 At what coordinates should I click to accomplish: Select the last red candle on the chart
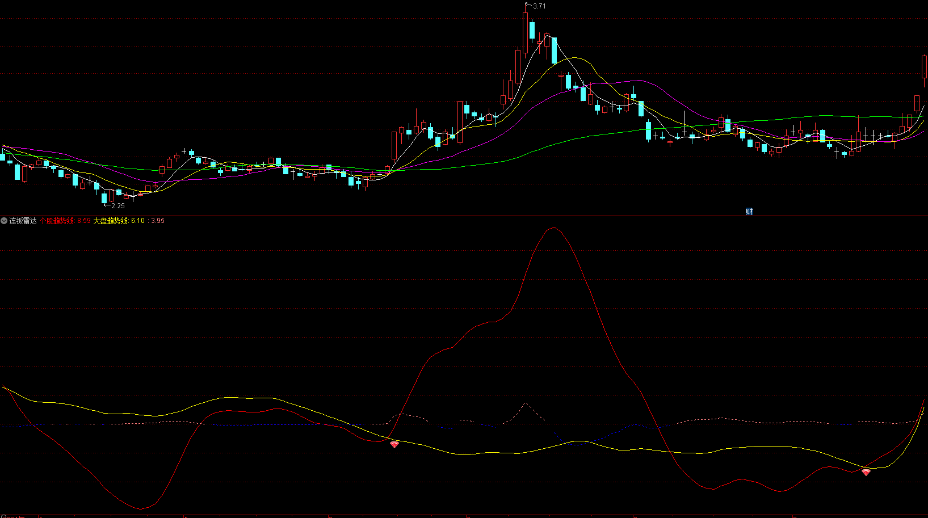(x=925, y=67)
